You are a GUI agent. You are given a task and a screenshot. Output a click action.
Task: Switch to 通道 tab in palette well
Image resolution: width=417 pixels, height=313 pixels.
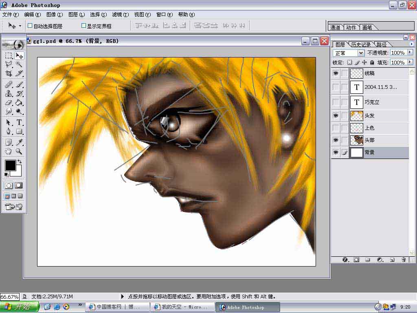(336, 27)
